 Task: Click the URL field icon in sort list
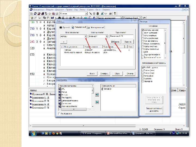[60, 89]
